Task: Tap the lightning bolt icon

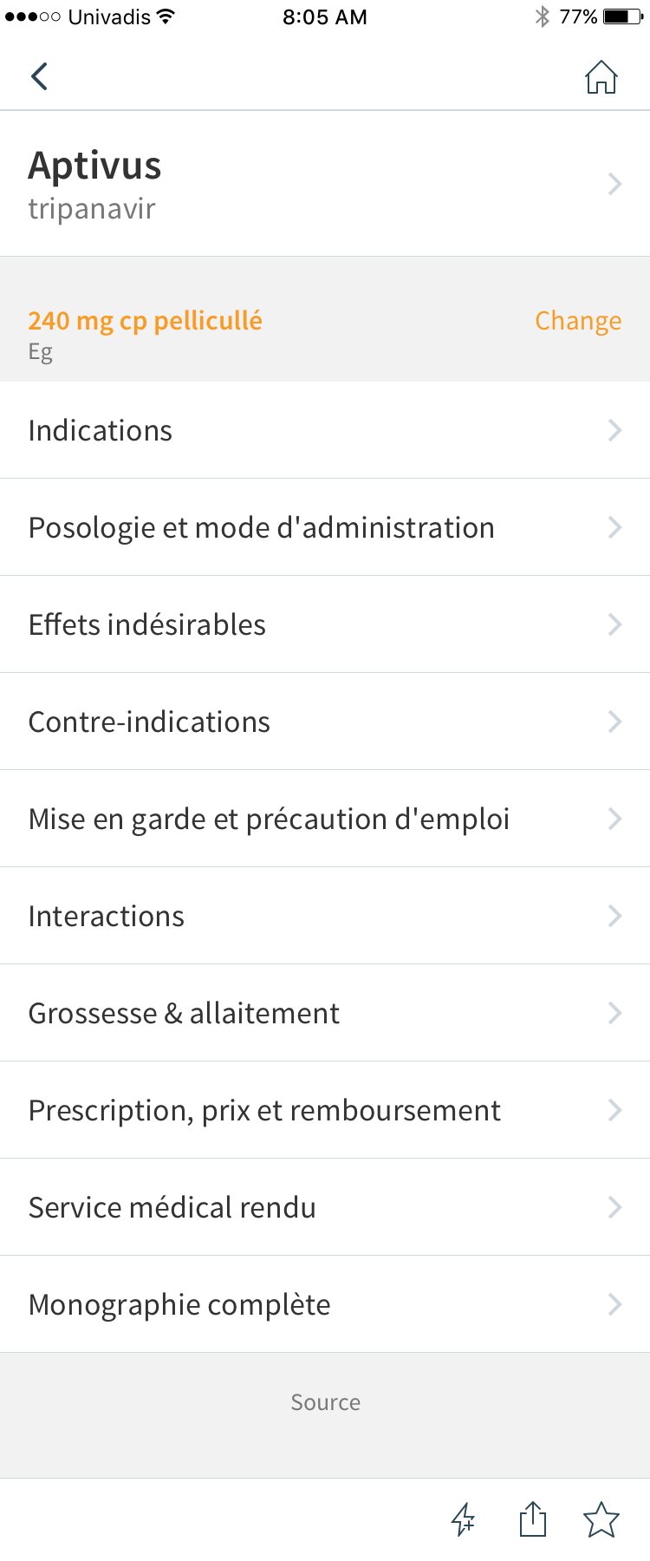Action: click(464, 1519)
